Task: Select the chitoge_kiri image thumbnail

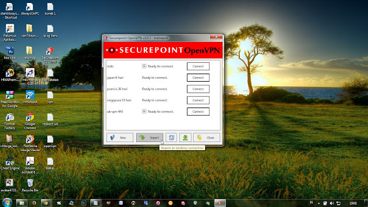Action: tap(10, 141)
